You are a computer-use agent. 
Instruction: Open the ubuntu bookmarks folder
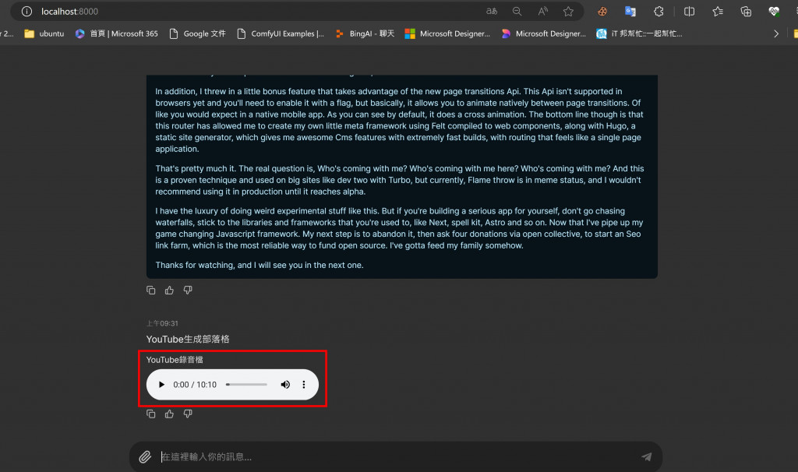(44, 33)
